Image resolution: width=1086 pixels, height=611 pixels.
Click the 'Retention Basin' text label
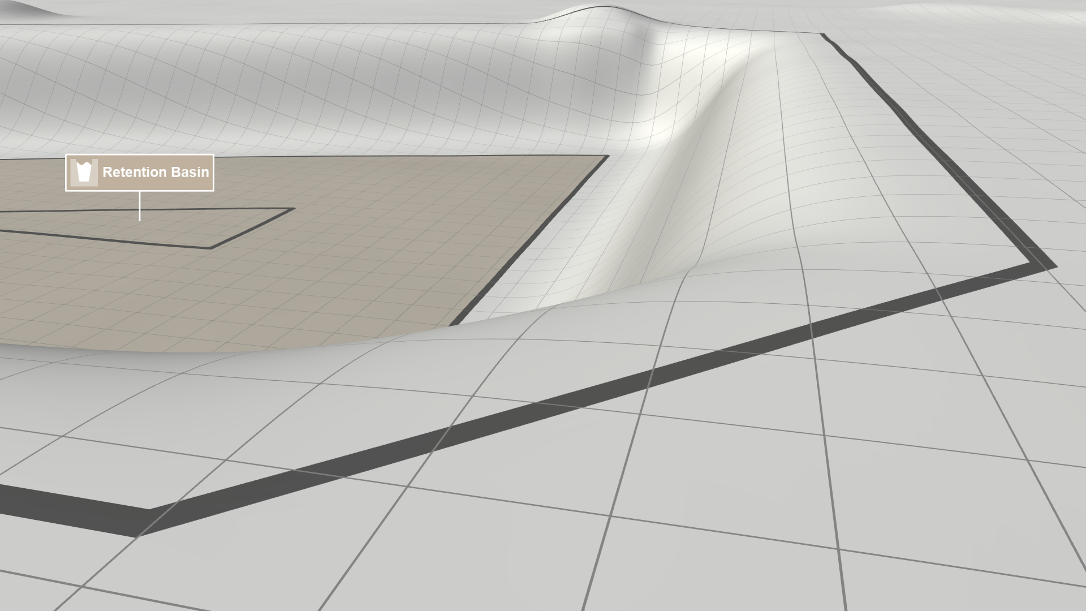[x=156, y=173]
